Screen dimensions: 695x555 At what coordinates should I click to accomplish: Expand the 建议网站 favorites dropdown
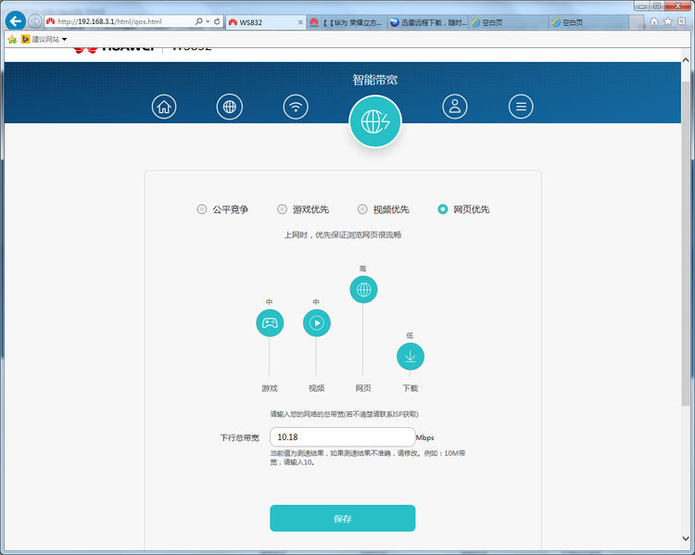(65, 39)
